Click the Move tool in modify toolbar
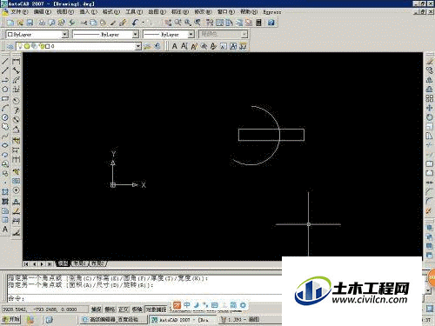This screenshot has width=435, height=326. (430, 108)
